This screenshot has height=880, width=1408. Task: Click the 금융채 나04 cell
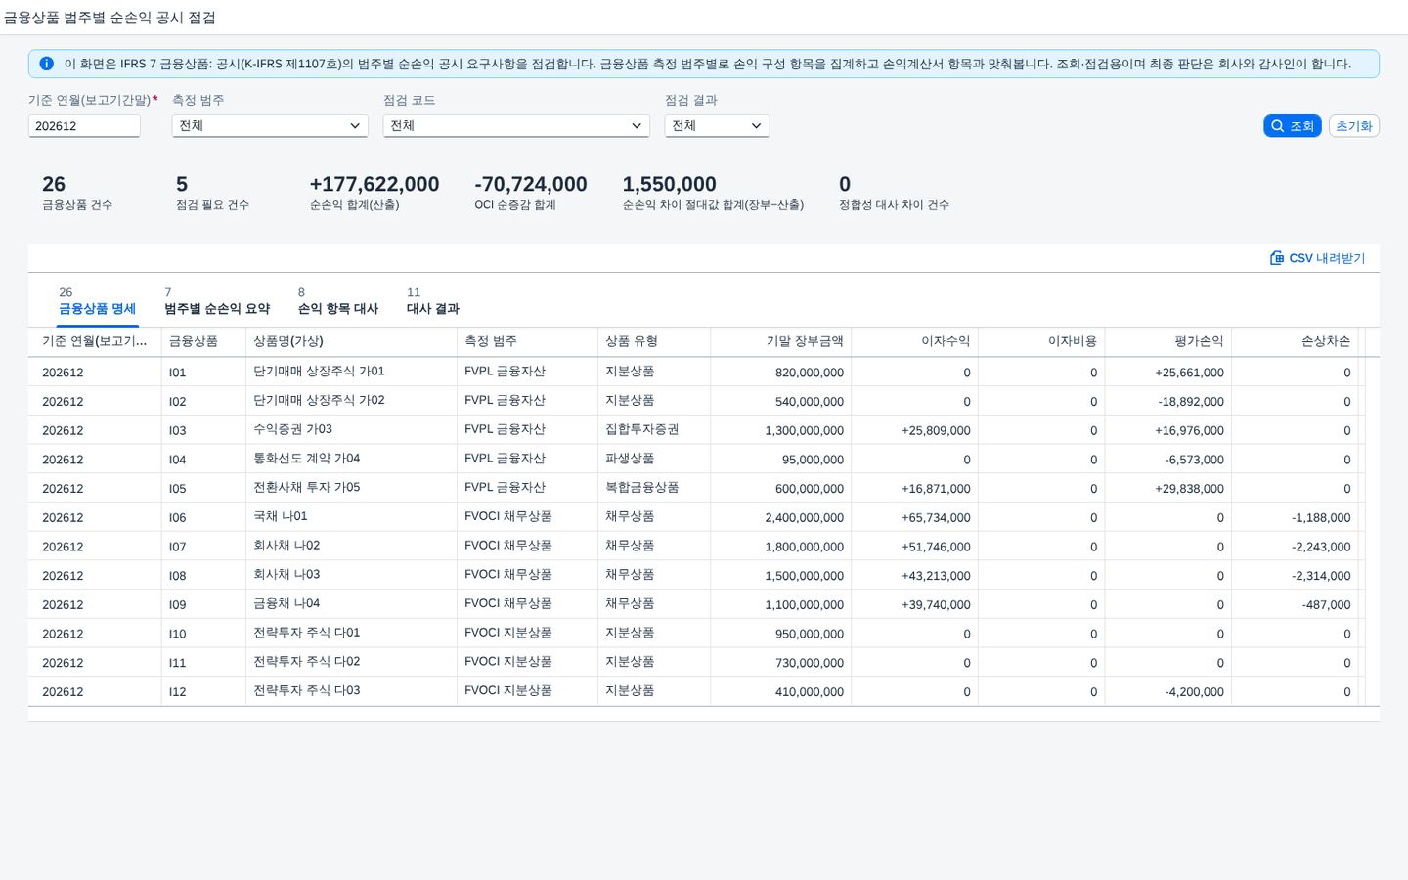pyautogui.click(x=351, y=604)
